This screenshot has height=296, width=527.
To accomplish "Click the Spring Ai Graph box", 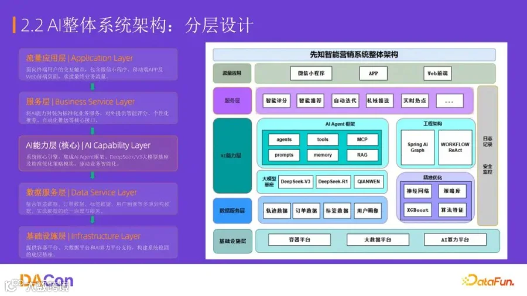I will (x=418, y=147).
